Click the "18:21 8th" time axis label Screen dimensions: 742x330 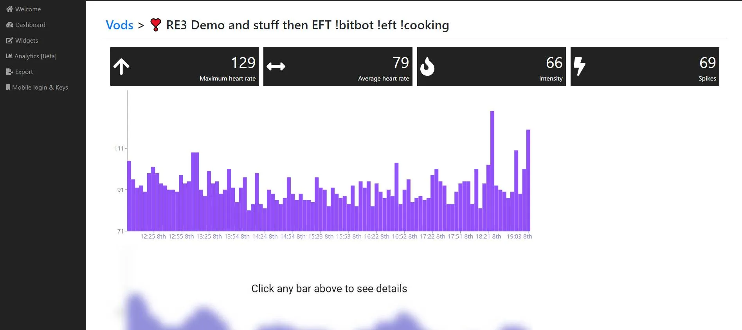pos(488,237)
